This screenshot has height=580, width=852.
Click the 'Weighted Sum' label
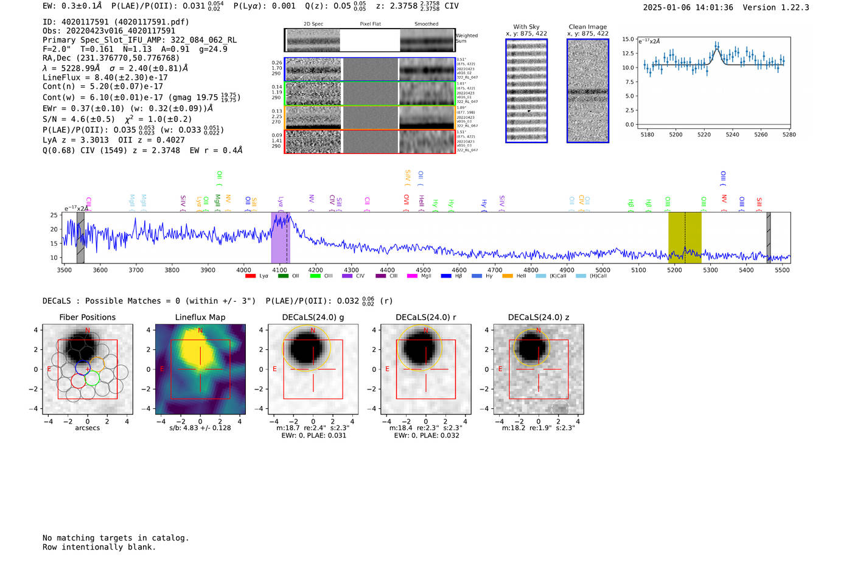click(467, 38)
